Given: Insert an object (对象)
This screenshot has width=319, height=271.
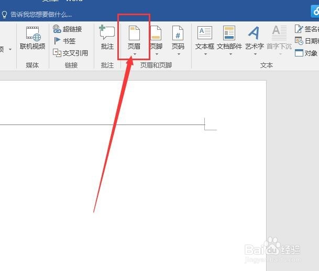Looking at the screenshot, I should [x=306, y=53].
